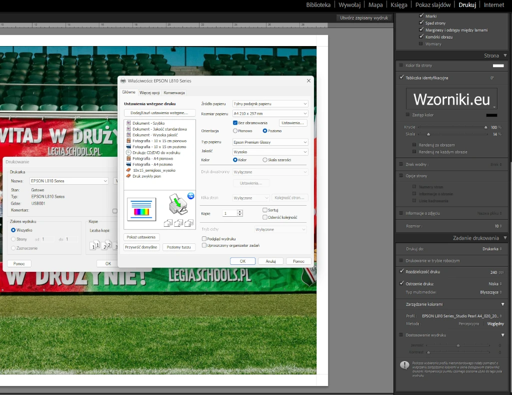This screenshot has width=512, height=395.
Task: Select the 'Fotografia - A4 poziomo' preset icon
Action: tap(129, 164)
